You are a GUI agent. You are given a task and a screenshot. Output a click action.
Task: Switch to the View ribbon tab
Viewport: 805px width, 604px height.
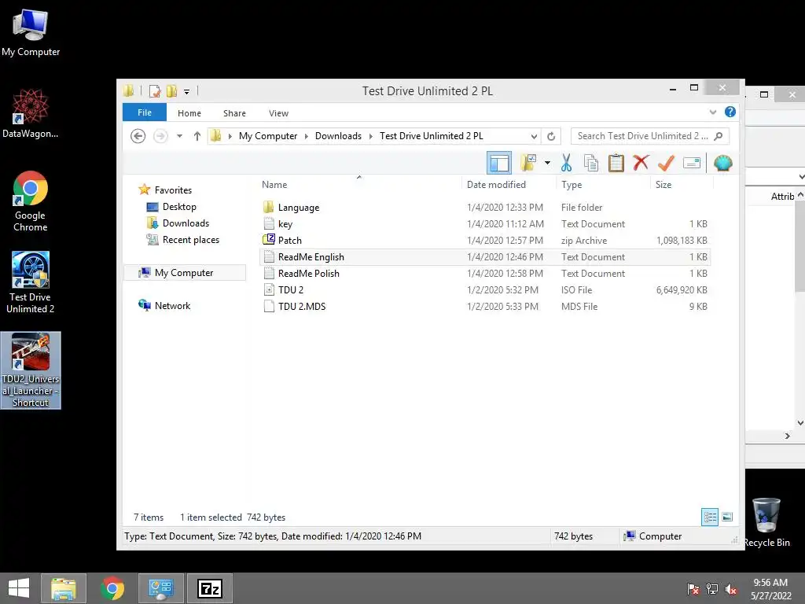coord(278,113)
